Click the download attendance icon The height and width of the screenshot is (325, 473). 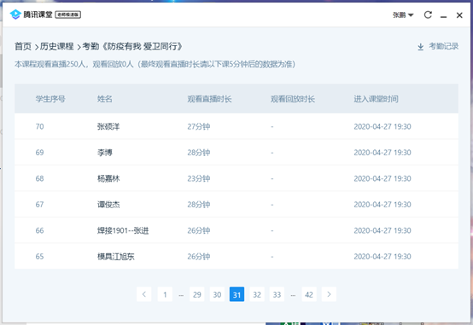[x=421, y=47]
